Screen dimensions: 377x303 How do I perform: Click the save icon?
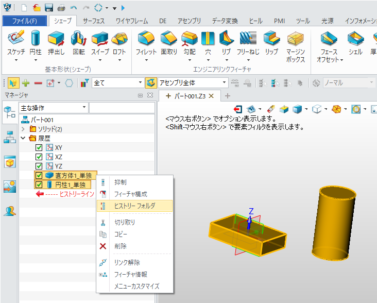49,8
